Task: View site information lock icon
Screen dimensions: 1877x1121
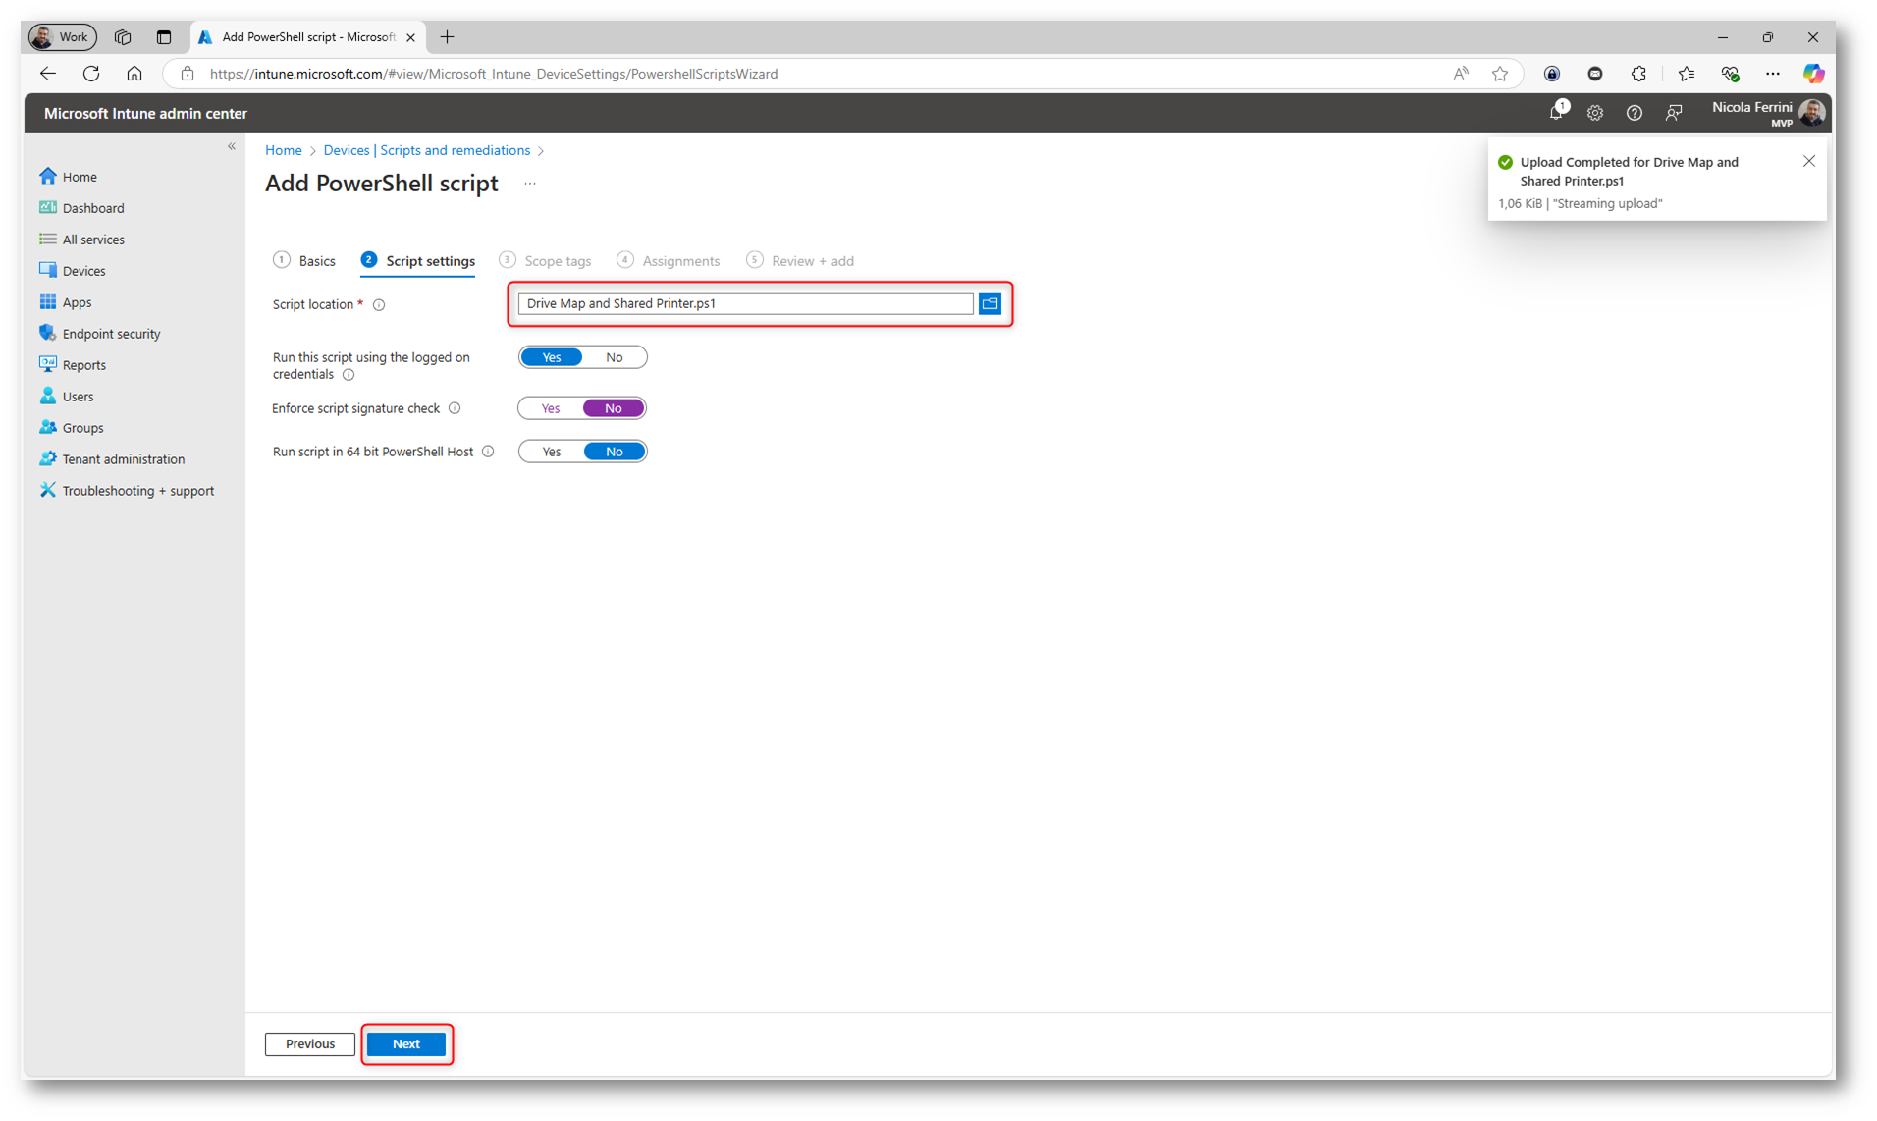Action: [x=188, y=74]
